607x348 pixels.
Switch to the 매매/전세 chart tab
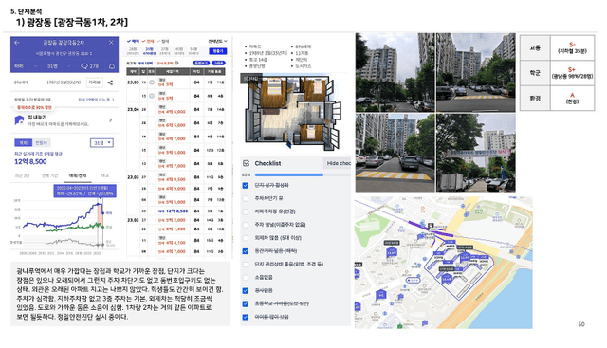click(78, 175)
